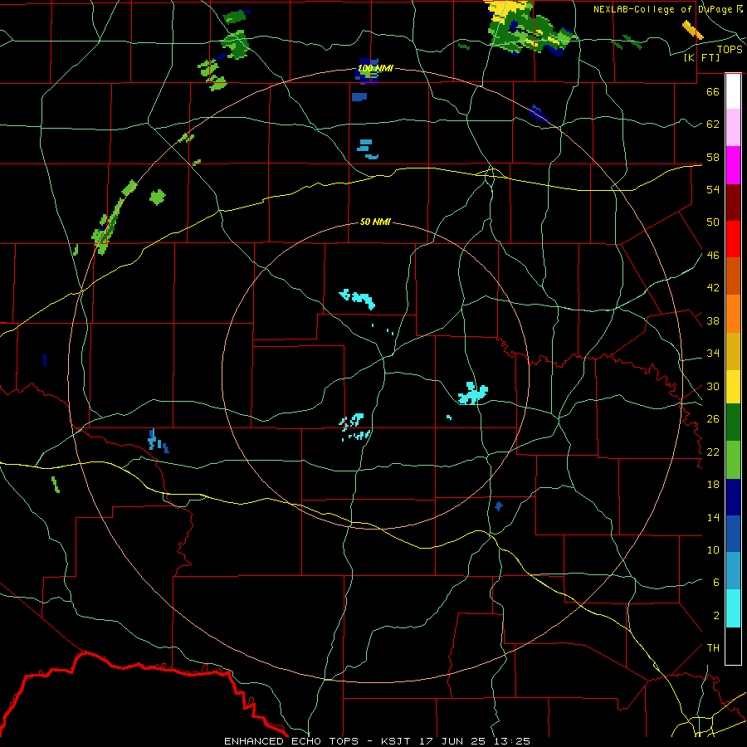Image resolution: width=747 pixels, height=747 pixels.
Task: Click the dark green legend swatch
Action: (733, 422)
